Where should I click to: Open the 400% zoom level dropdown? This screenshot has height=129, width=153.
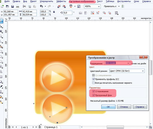click(x=99, y=7)
